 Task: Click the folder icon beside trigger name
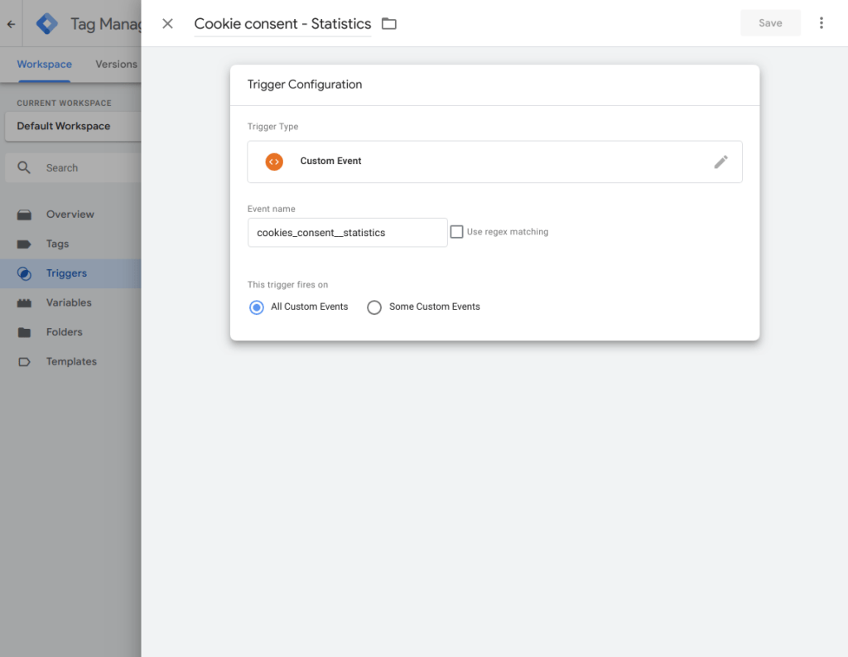click(389, 24)
